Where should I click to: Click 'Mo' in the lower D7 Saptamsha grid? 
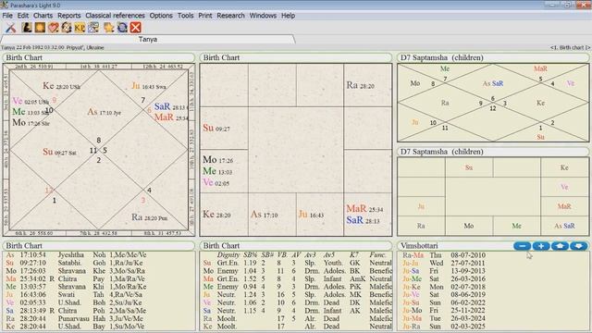[469, 226]
